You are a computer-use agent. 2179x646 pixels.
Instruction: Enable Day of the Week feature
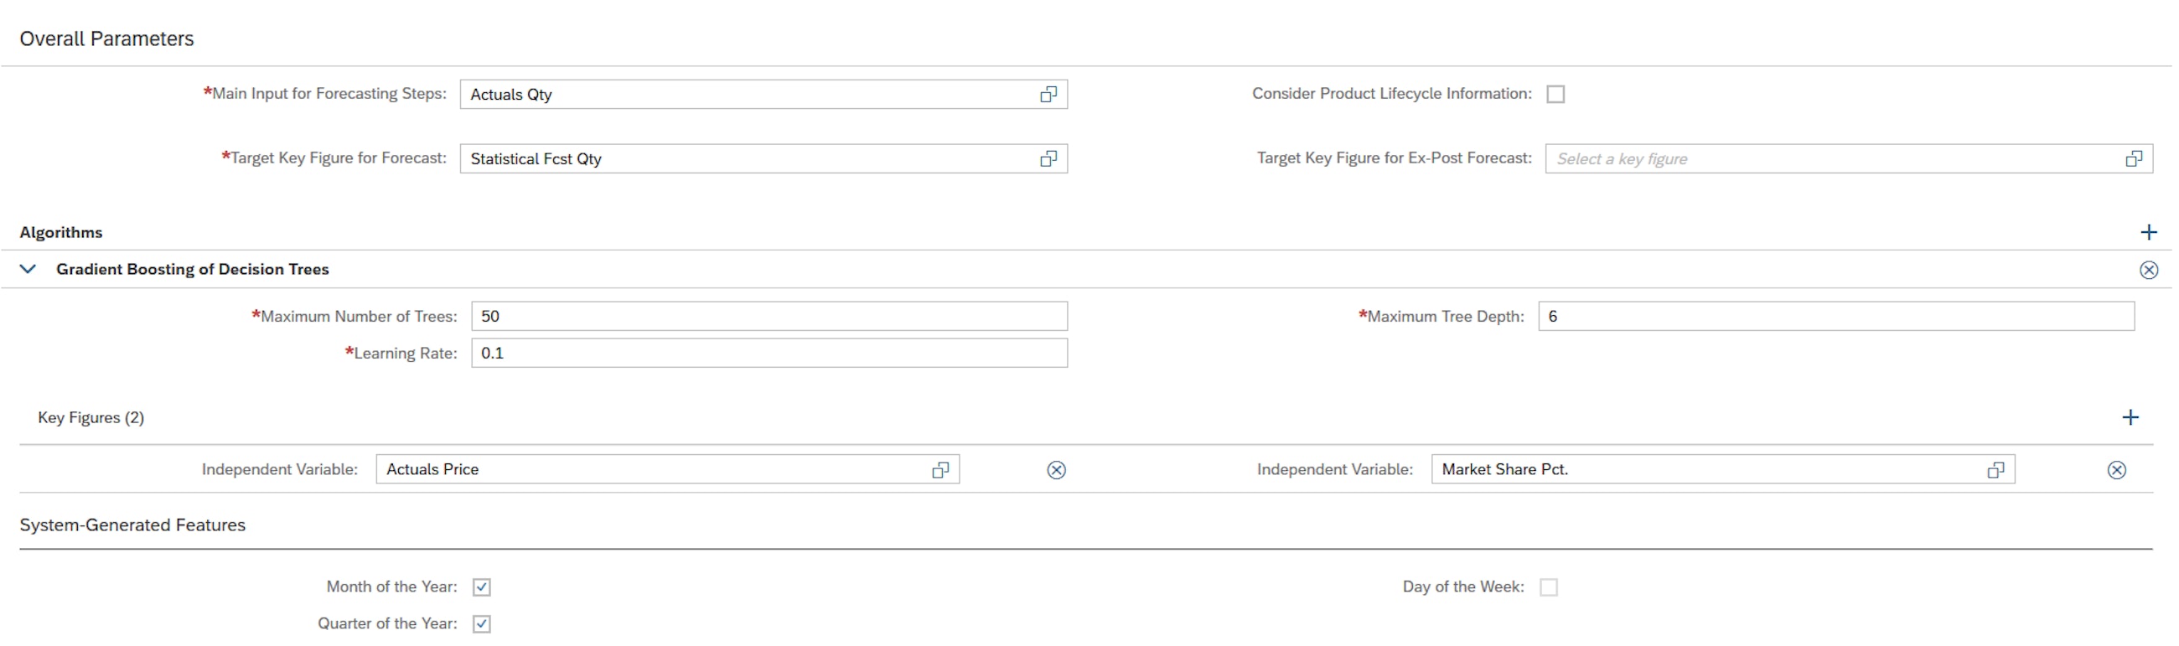pyautogui.click(x=1550, y=586)
